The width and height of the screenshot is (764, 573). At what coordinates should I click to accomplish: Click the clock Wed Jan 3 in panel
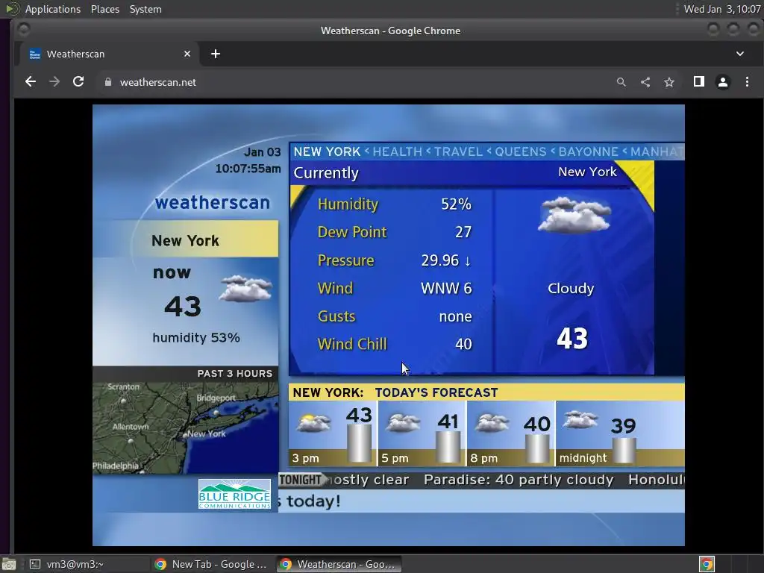tap(721, 9)
